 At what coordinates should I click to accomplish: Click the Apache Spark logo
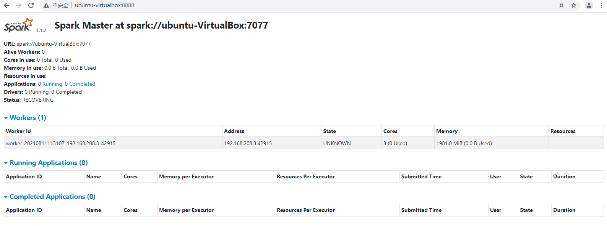19,25
